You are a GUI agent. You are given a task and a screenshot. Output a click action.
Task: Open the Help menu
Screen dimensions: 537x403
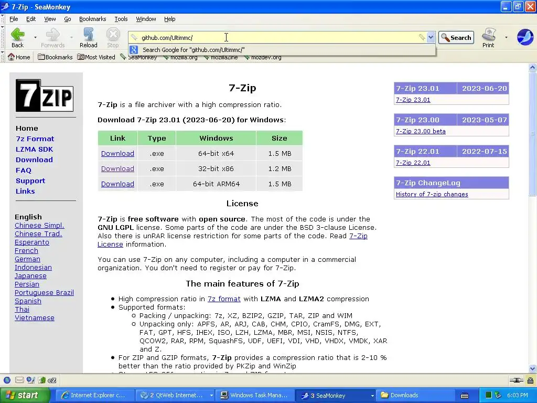(x=169, y=19)
